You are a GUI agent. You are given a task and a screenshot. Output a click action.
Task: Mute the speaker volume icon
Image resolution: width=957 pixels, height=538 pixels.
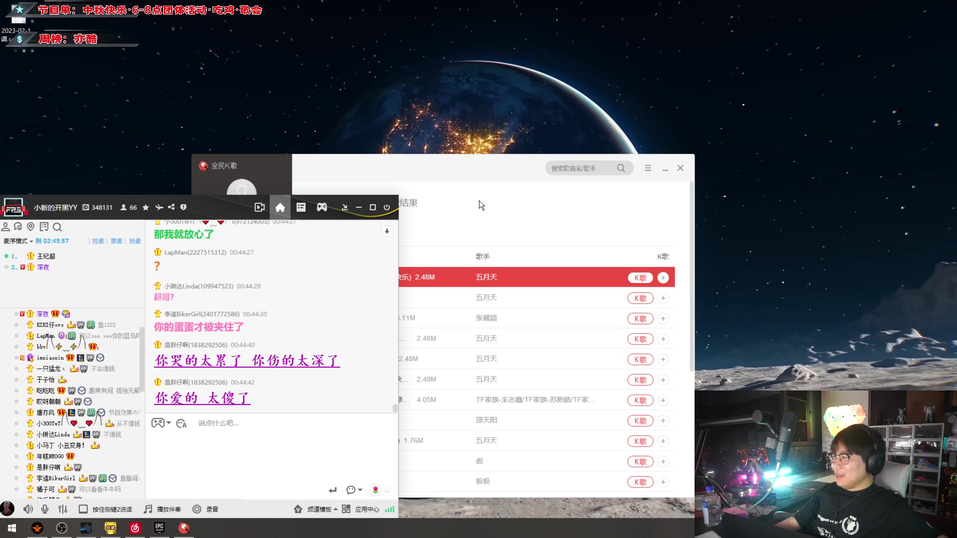coord(28,509)
